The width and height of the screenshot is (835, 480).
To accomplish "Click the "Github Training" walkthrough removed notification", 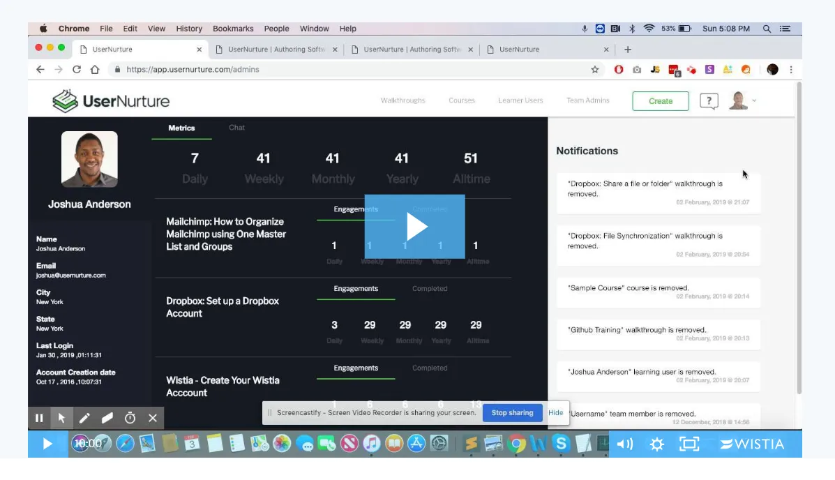I will click(x=659, y=334).
